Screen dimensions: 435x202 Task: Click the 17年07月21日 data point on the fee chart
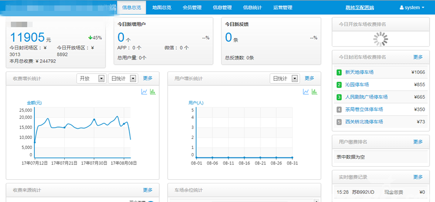click(x=64, y=128)
